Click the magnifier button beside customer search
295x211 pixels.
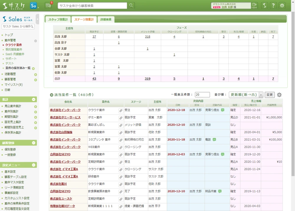click(131, 5)
